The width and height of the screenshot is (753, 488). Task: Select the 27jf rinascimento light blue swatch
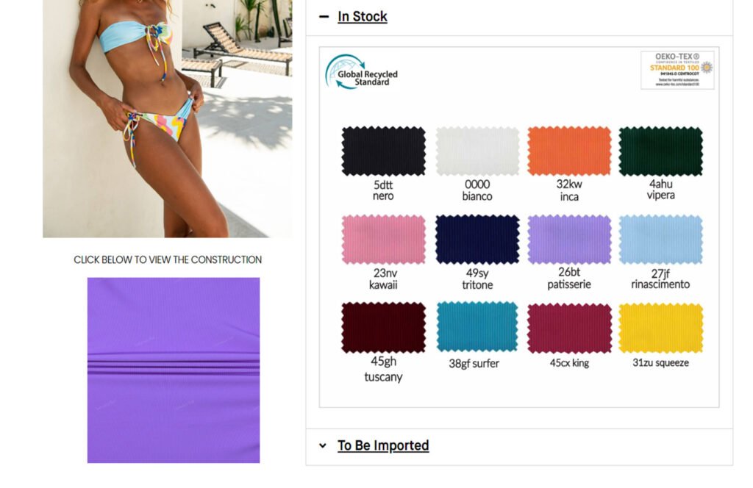661,240
